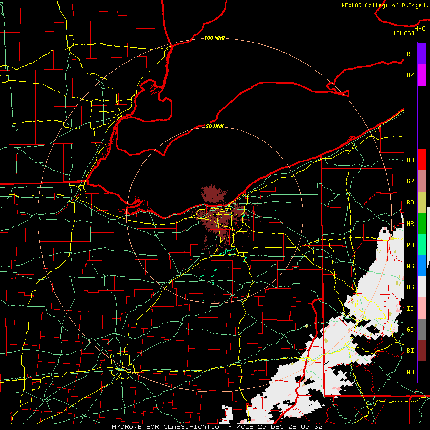Click the "NEXLAB-College of DuPage" credit text
Screen dimensions: 430x430
click(x=382, y=5)
